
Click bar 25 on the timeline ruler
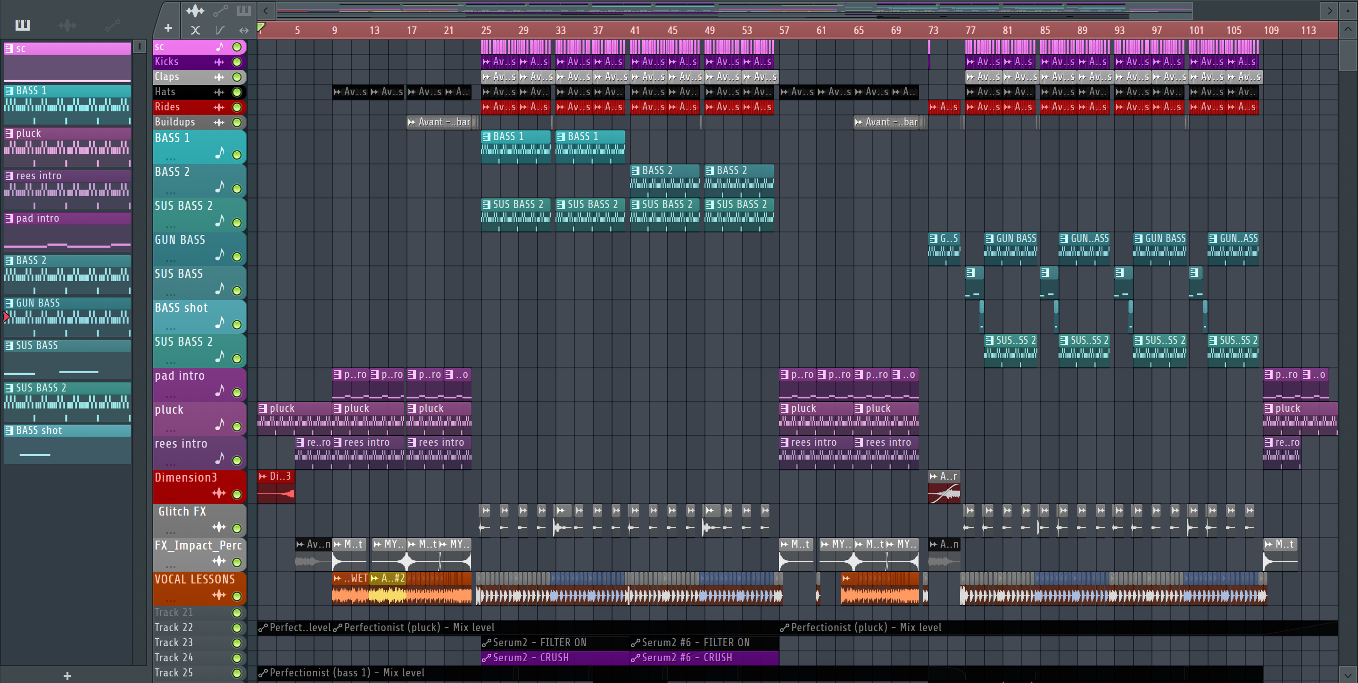coord(486,30)
